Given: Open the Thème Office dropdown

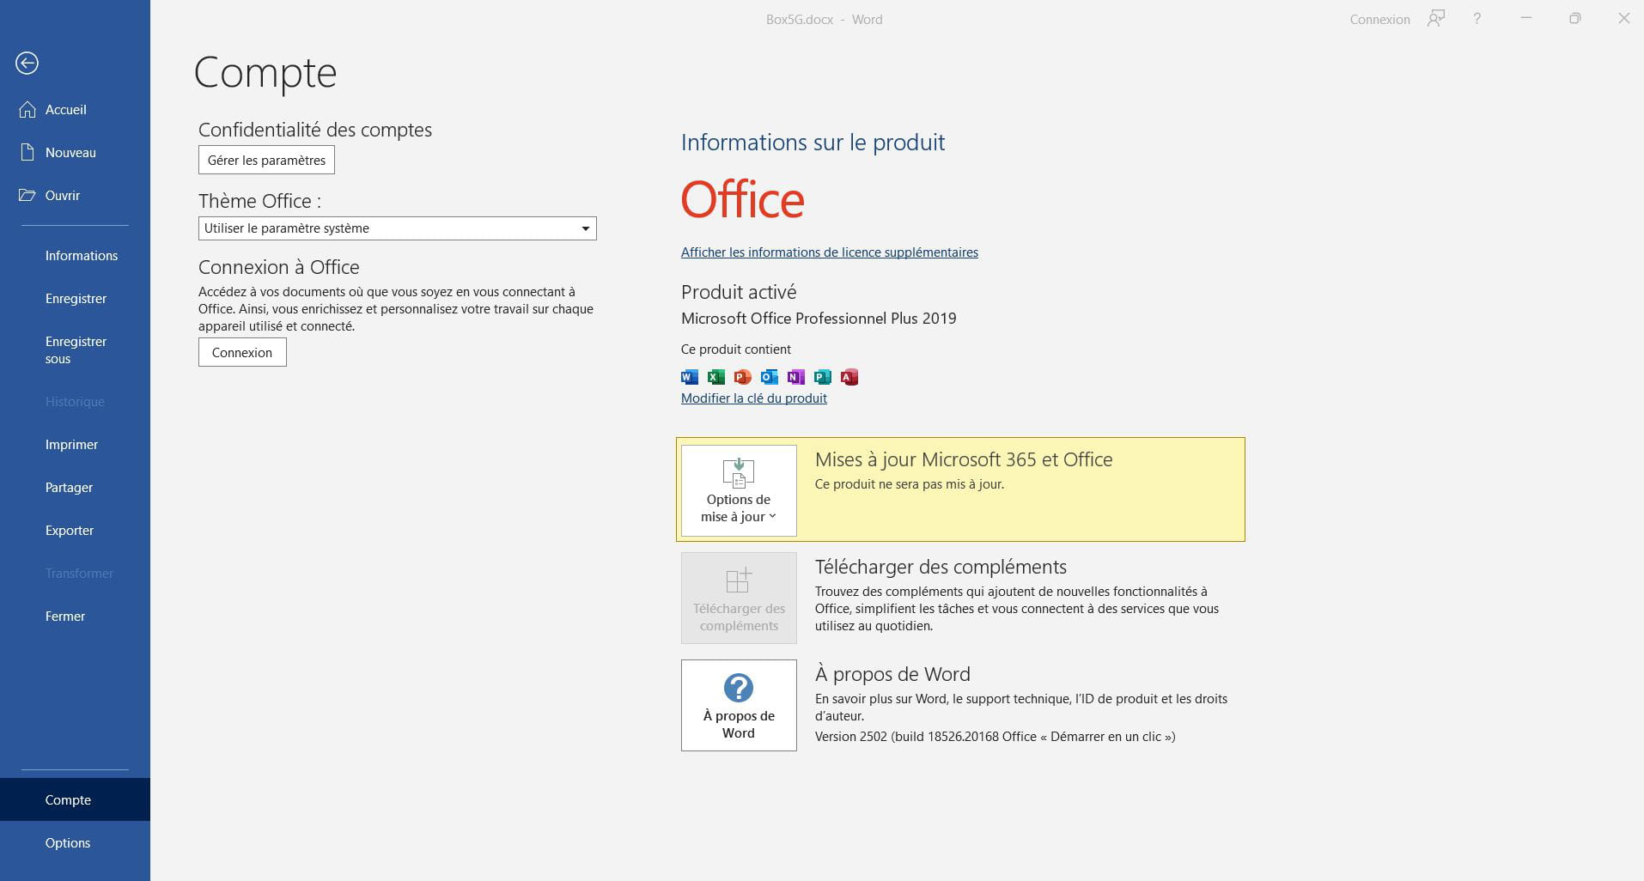Looking at the screenshot, I should [397, 228].
